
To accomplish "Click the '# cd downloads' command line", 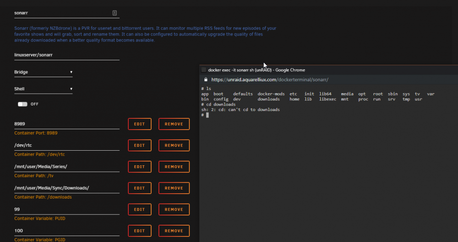I will [218, 105].
